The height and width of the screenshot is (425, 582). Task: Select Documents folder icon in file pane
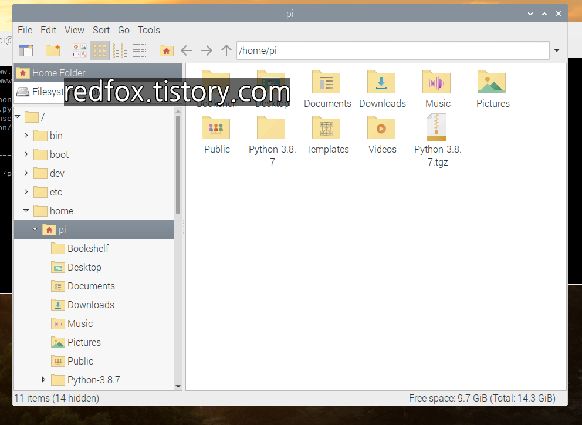click(x=326, y=82)
